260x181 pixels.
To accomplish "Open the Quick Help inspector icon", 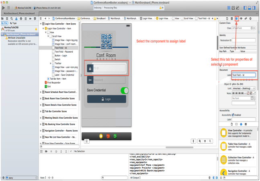I will (x=232, y=19).
